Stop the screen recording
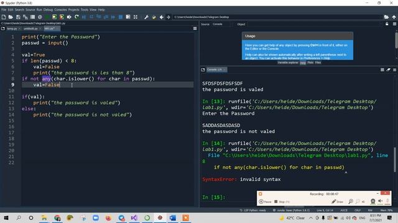 click(282, 201)
